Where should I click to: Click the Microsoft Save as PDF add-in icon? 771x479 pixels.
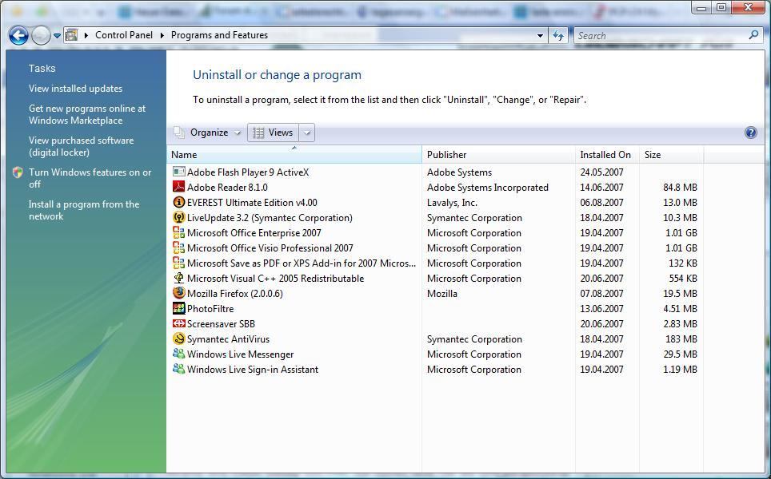pos(179,263)
